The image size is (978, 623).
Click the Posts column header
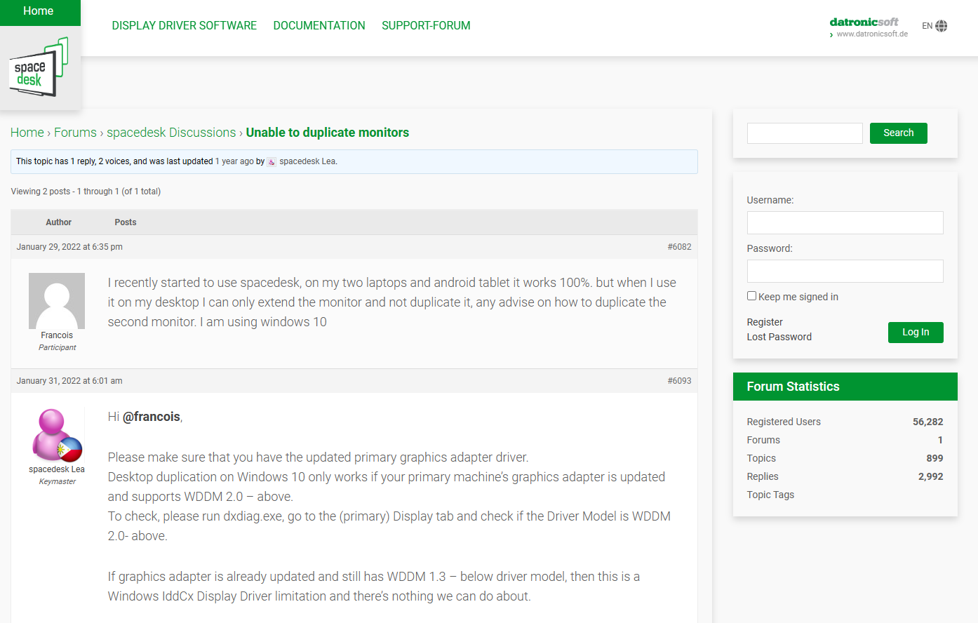(126, 222)
